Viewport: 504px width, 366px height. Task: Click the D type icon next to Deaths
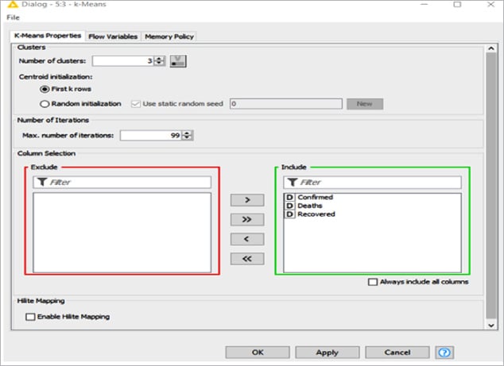click(289, 206)
